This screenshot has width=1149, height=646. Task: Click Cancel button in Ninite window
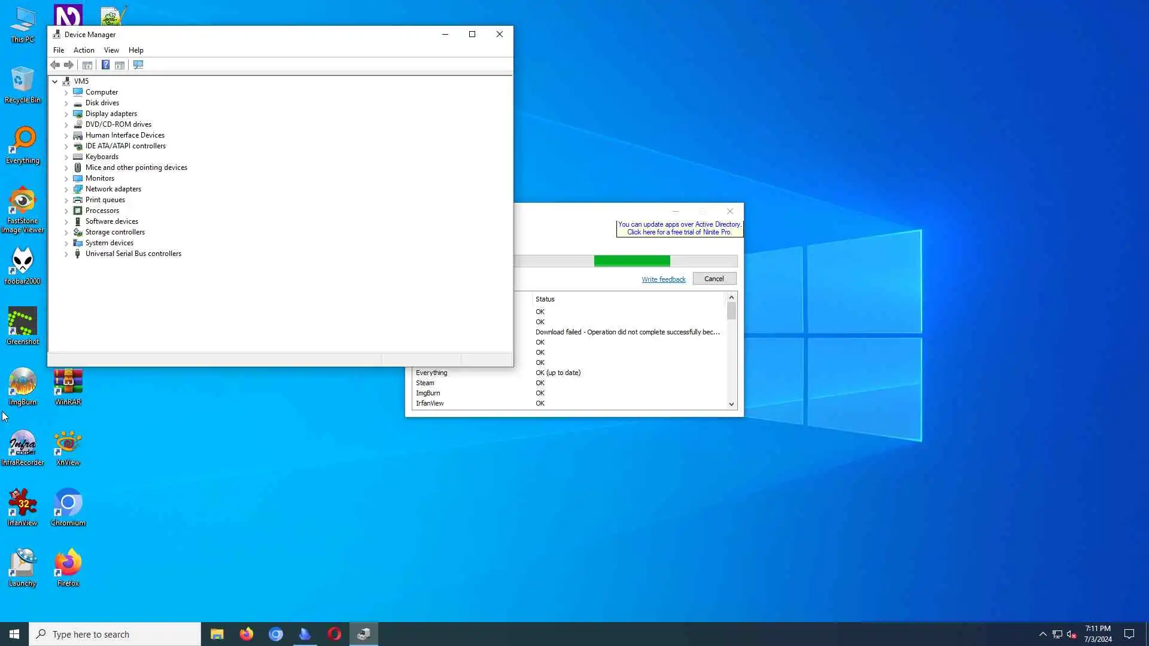[x=714, y=279]
